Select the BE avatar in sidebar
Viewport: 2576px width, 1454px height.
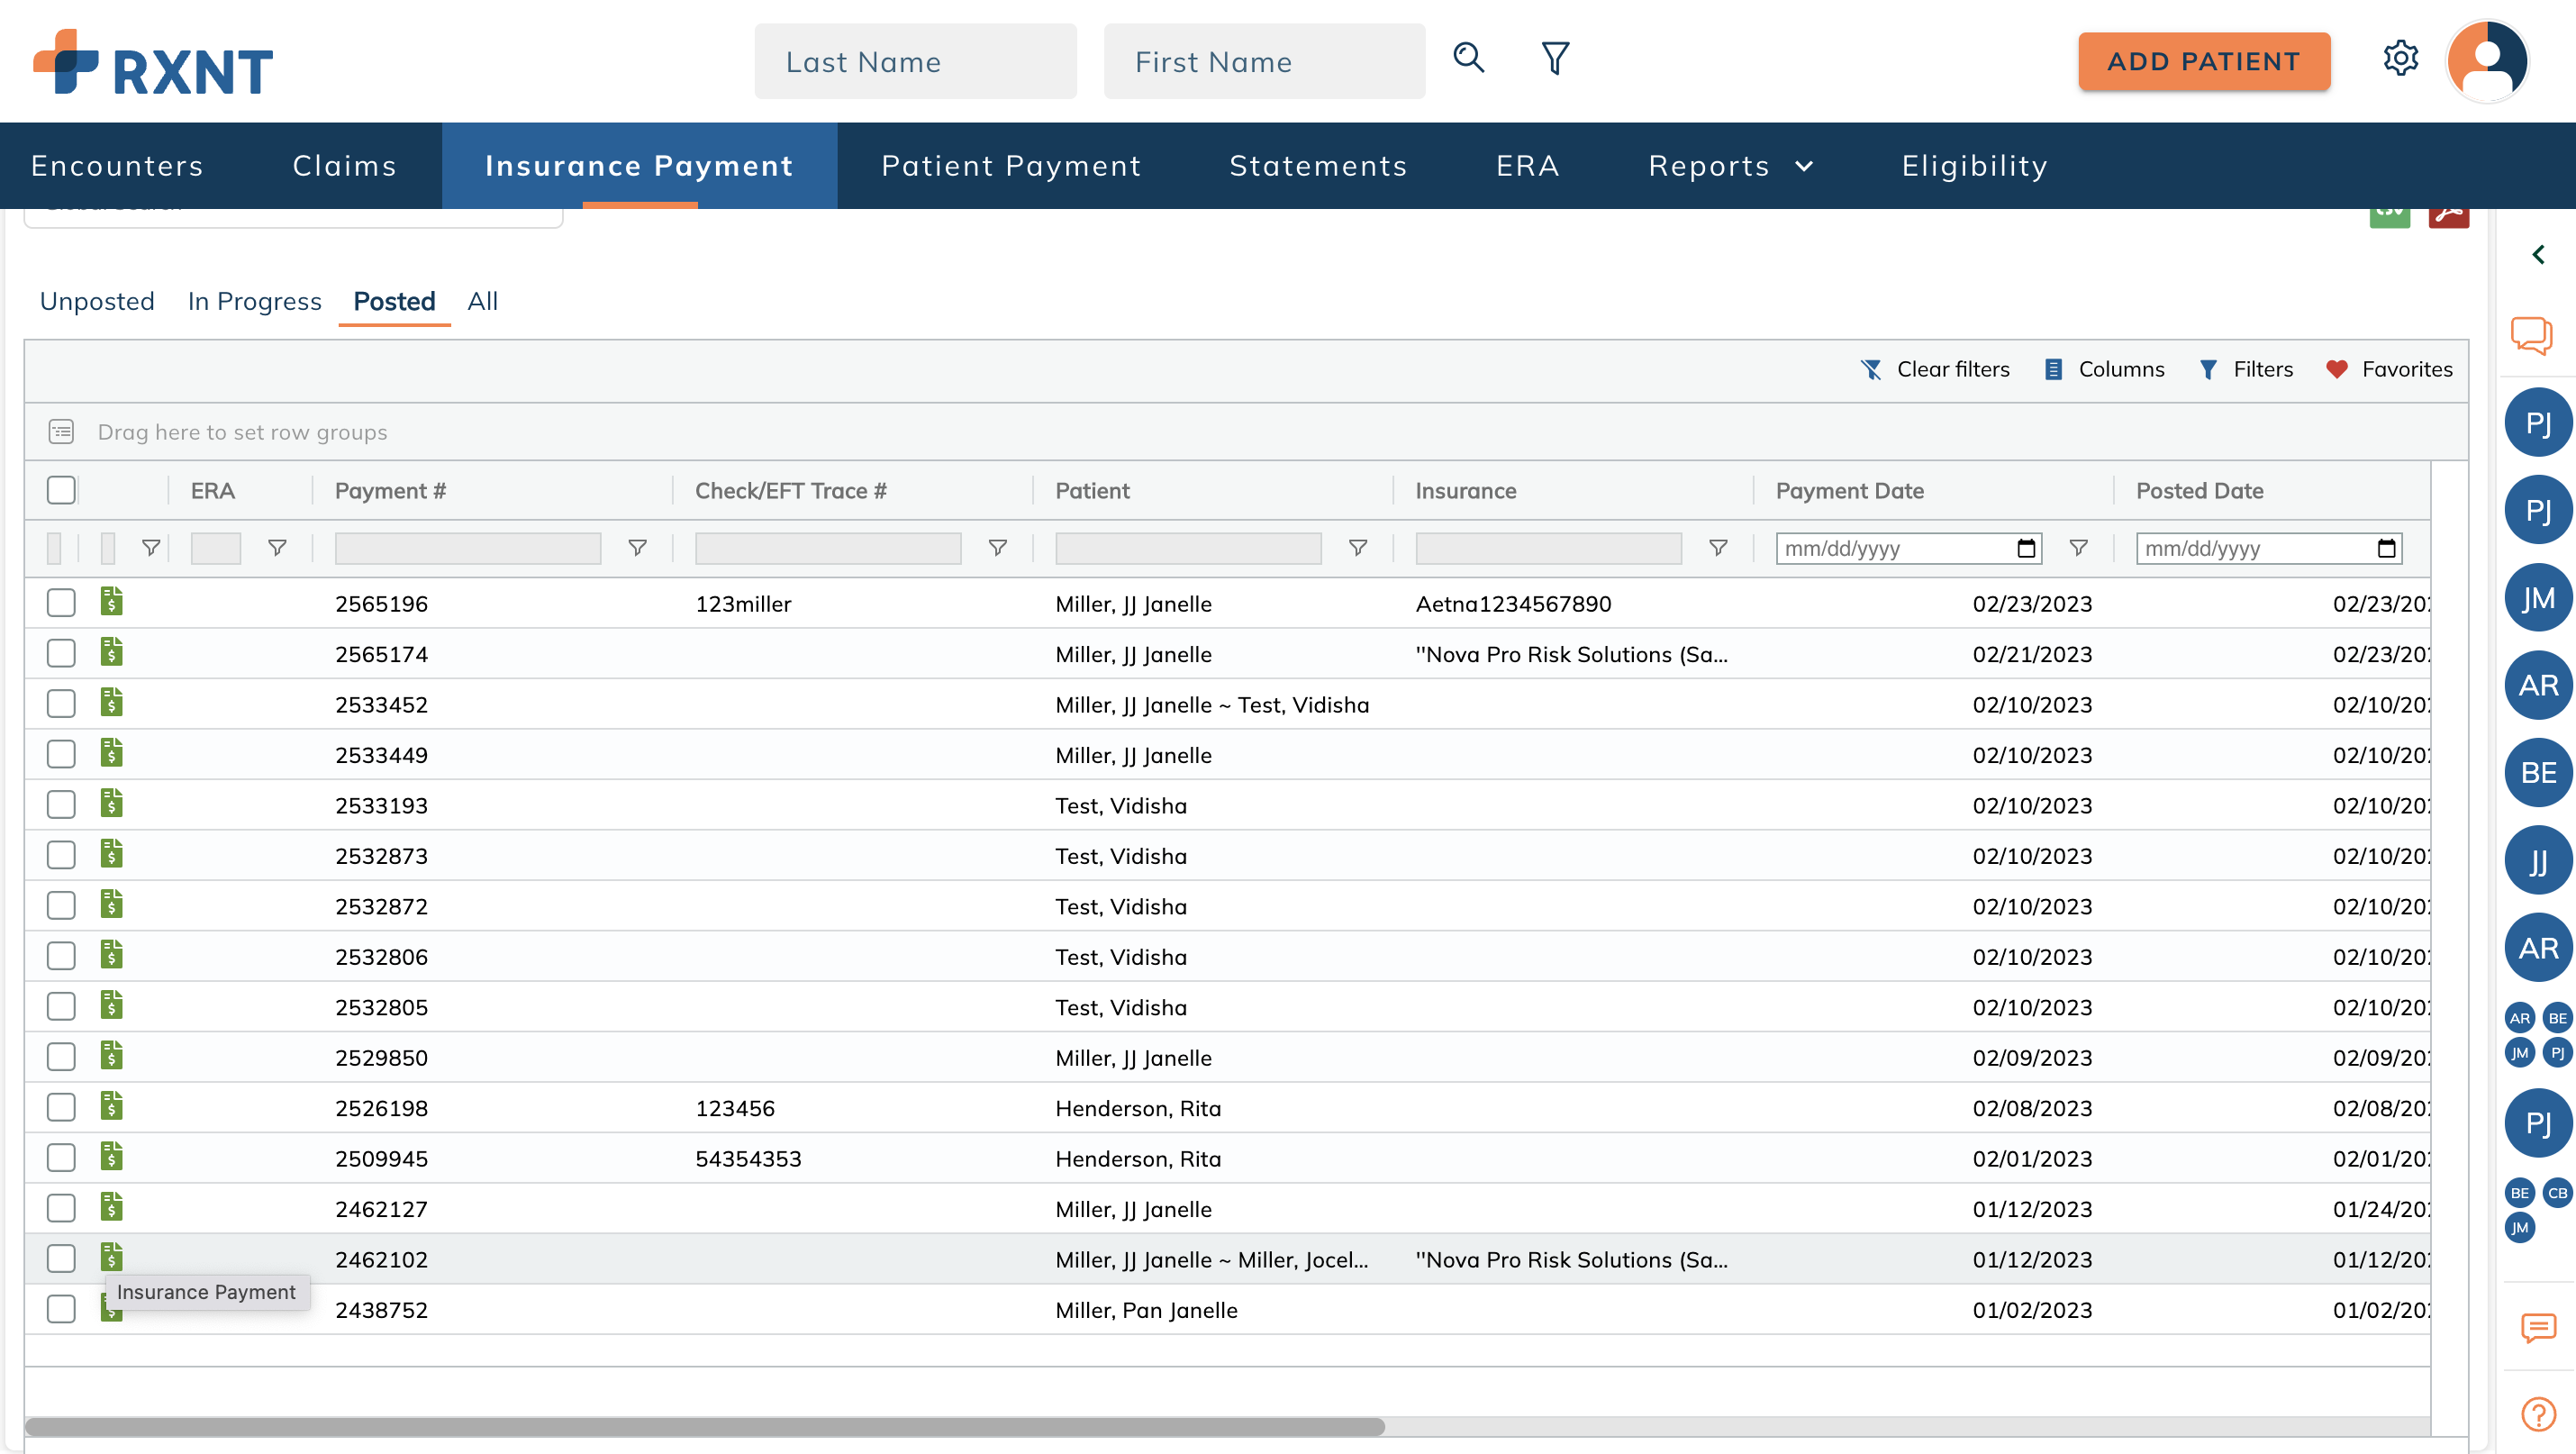2538,772
